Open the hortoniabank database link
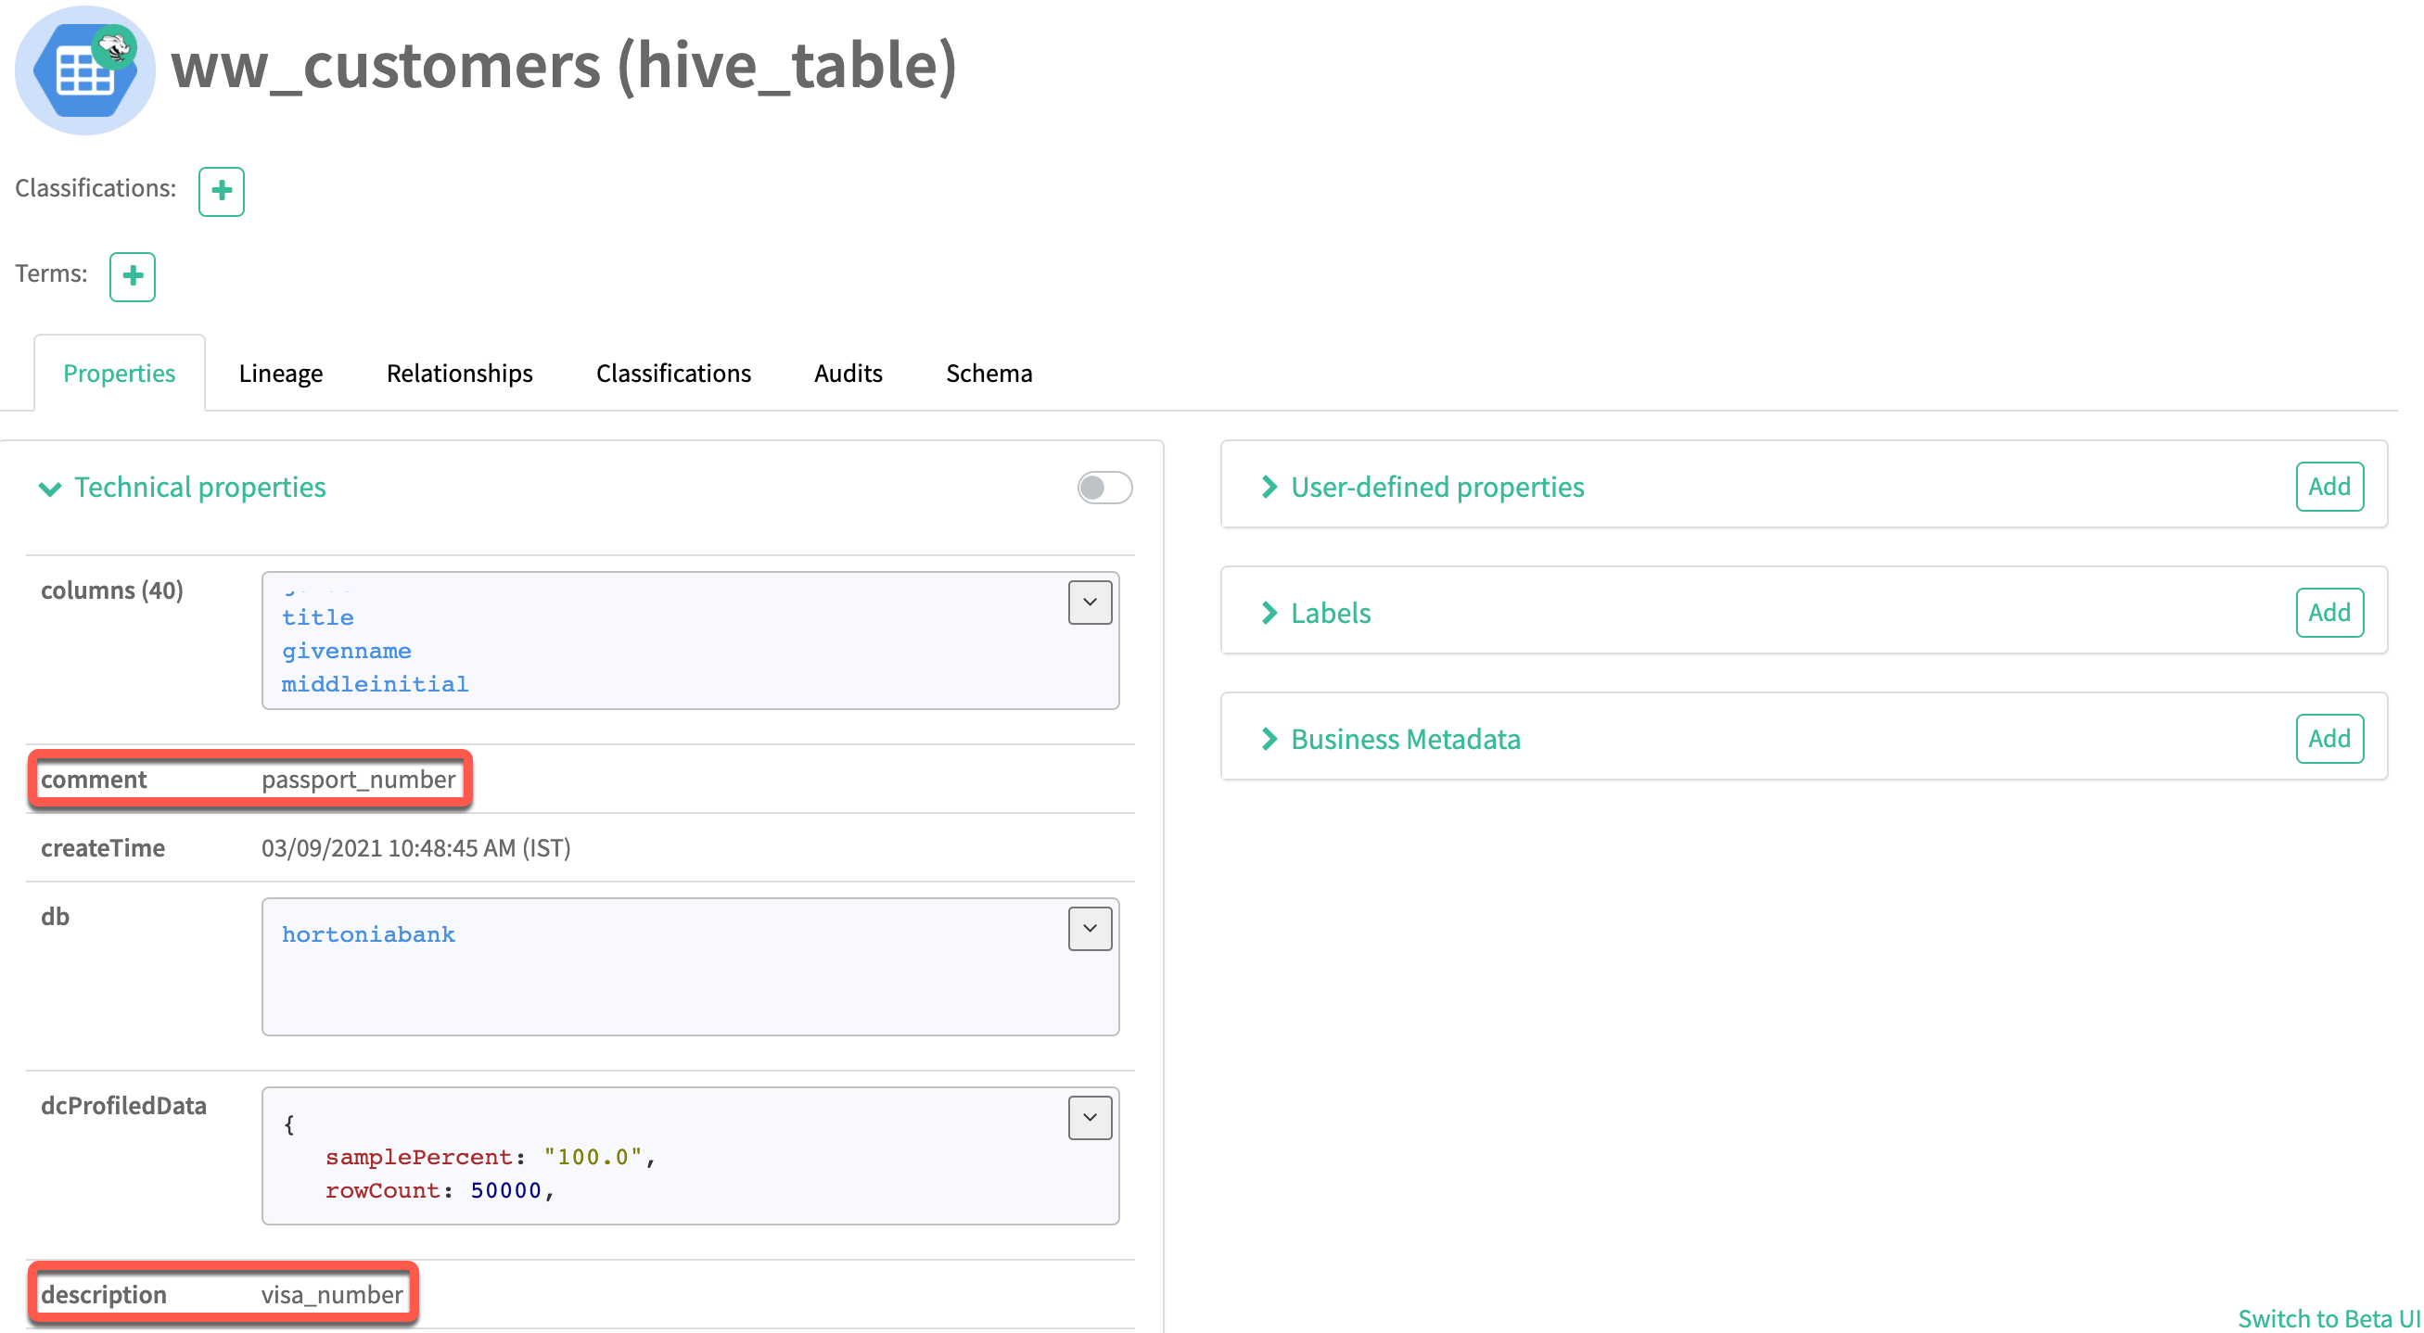This screenshot has width=2424, height=1333. point(368,934)
